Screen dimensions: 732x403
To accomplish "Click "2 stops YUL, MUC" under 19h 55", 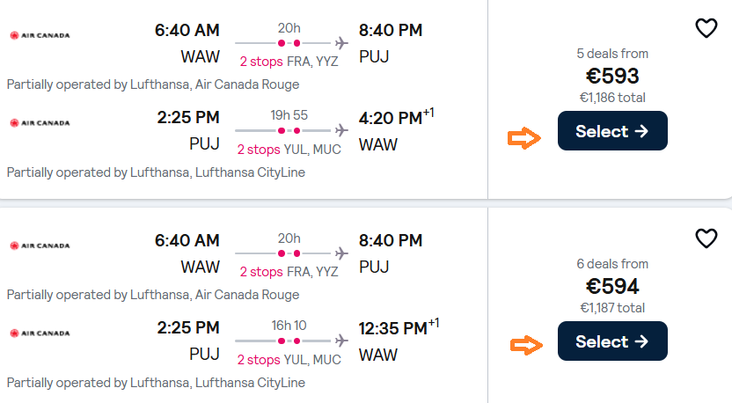I will [x=290, y=150].
